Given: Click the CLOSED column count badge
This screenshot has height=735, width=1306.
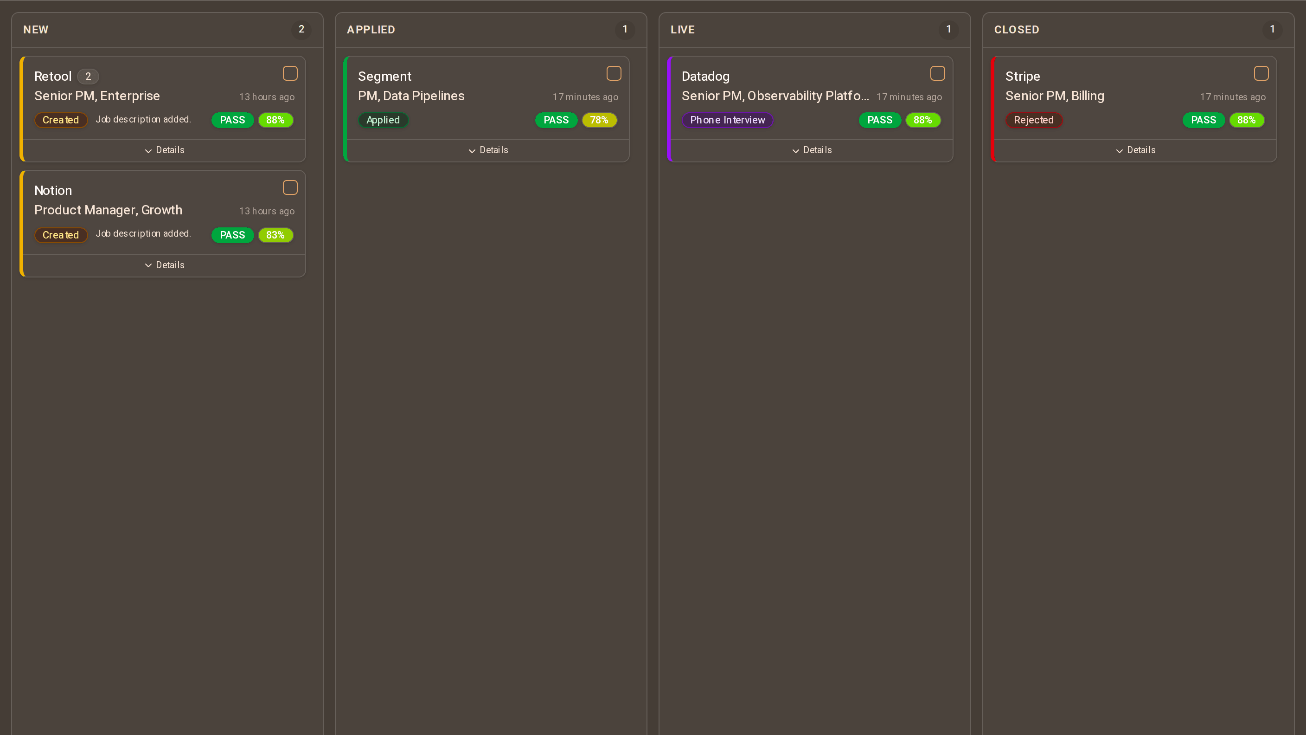Looking at the screenshot, I should [x=1273, y=29].
